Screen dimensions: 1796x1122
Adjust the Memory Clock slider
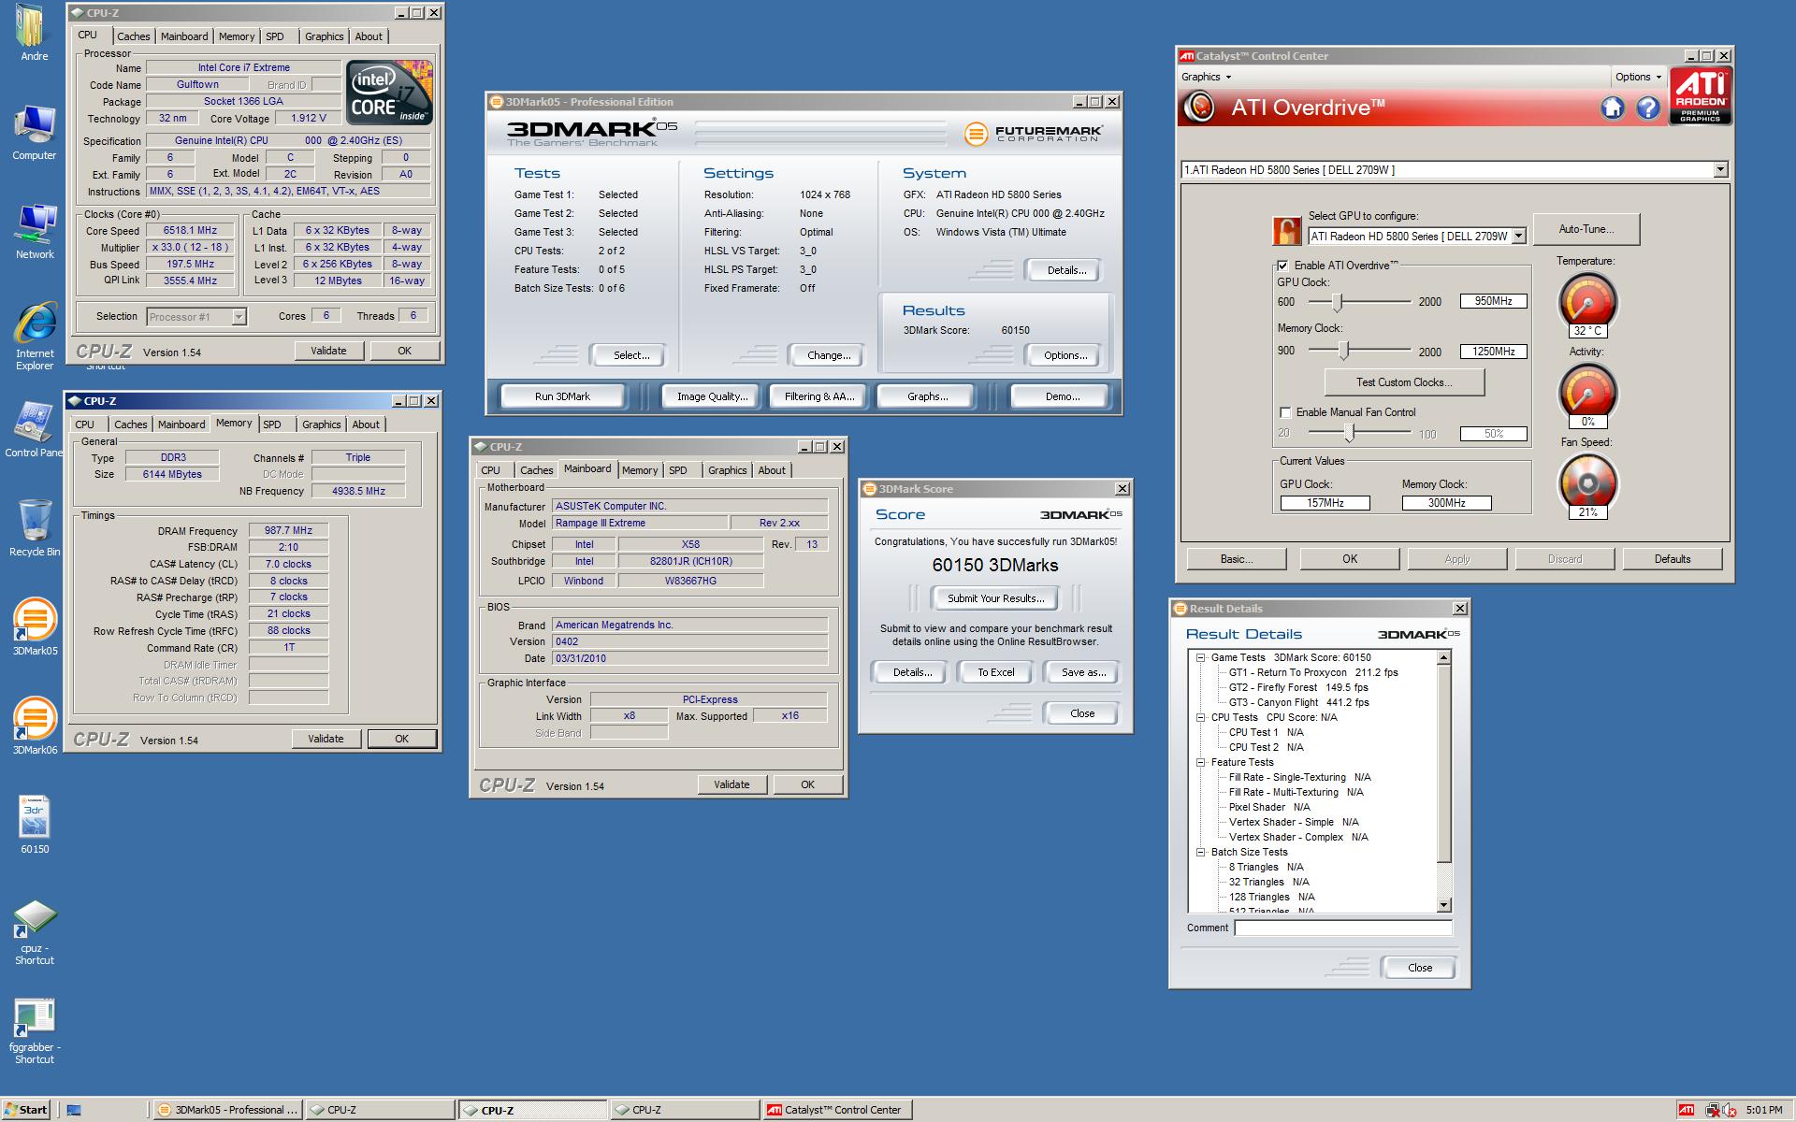1344,351
